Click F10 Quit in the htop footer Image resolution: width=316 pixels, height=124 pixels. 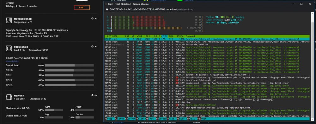[x=202, y=119]
